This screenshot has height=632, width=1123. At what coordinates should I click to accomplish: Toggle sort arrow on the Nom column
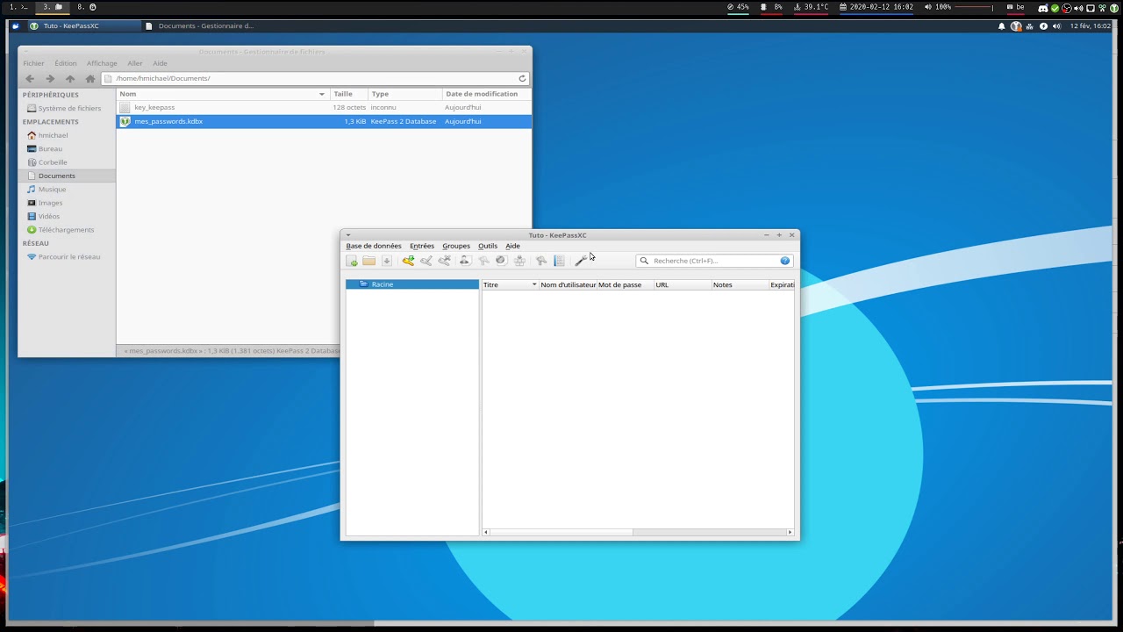tap(322, 94)
